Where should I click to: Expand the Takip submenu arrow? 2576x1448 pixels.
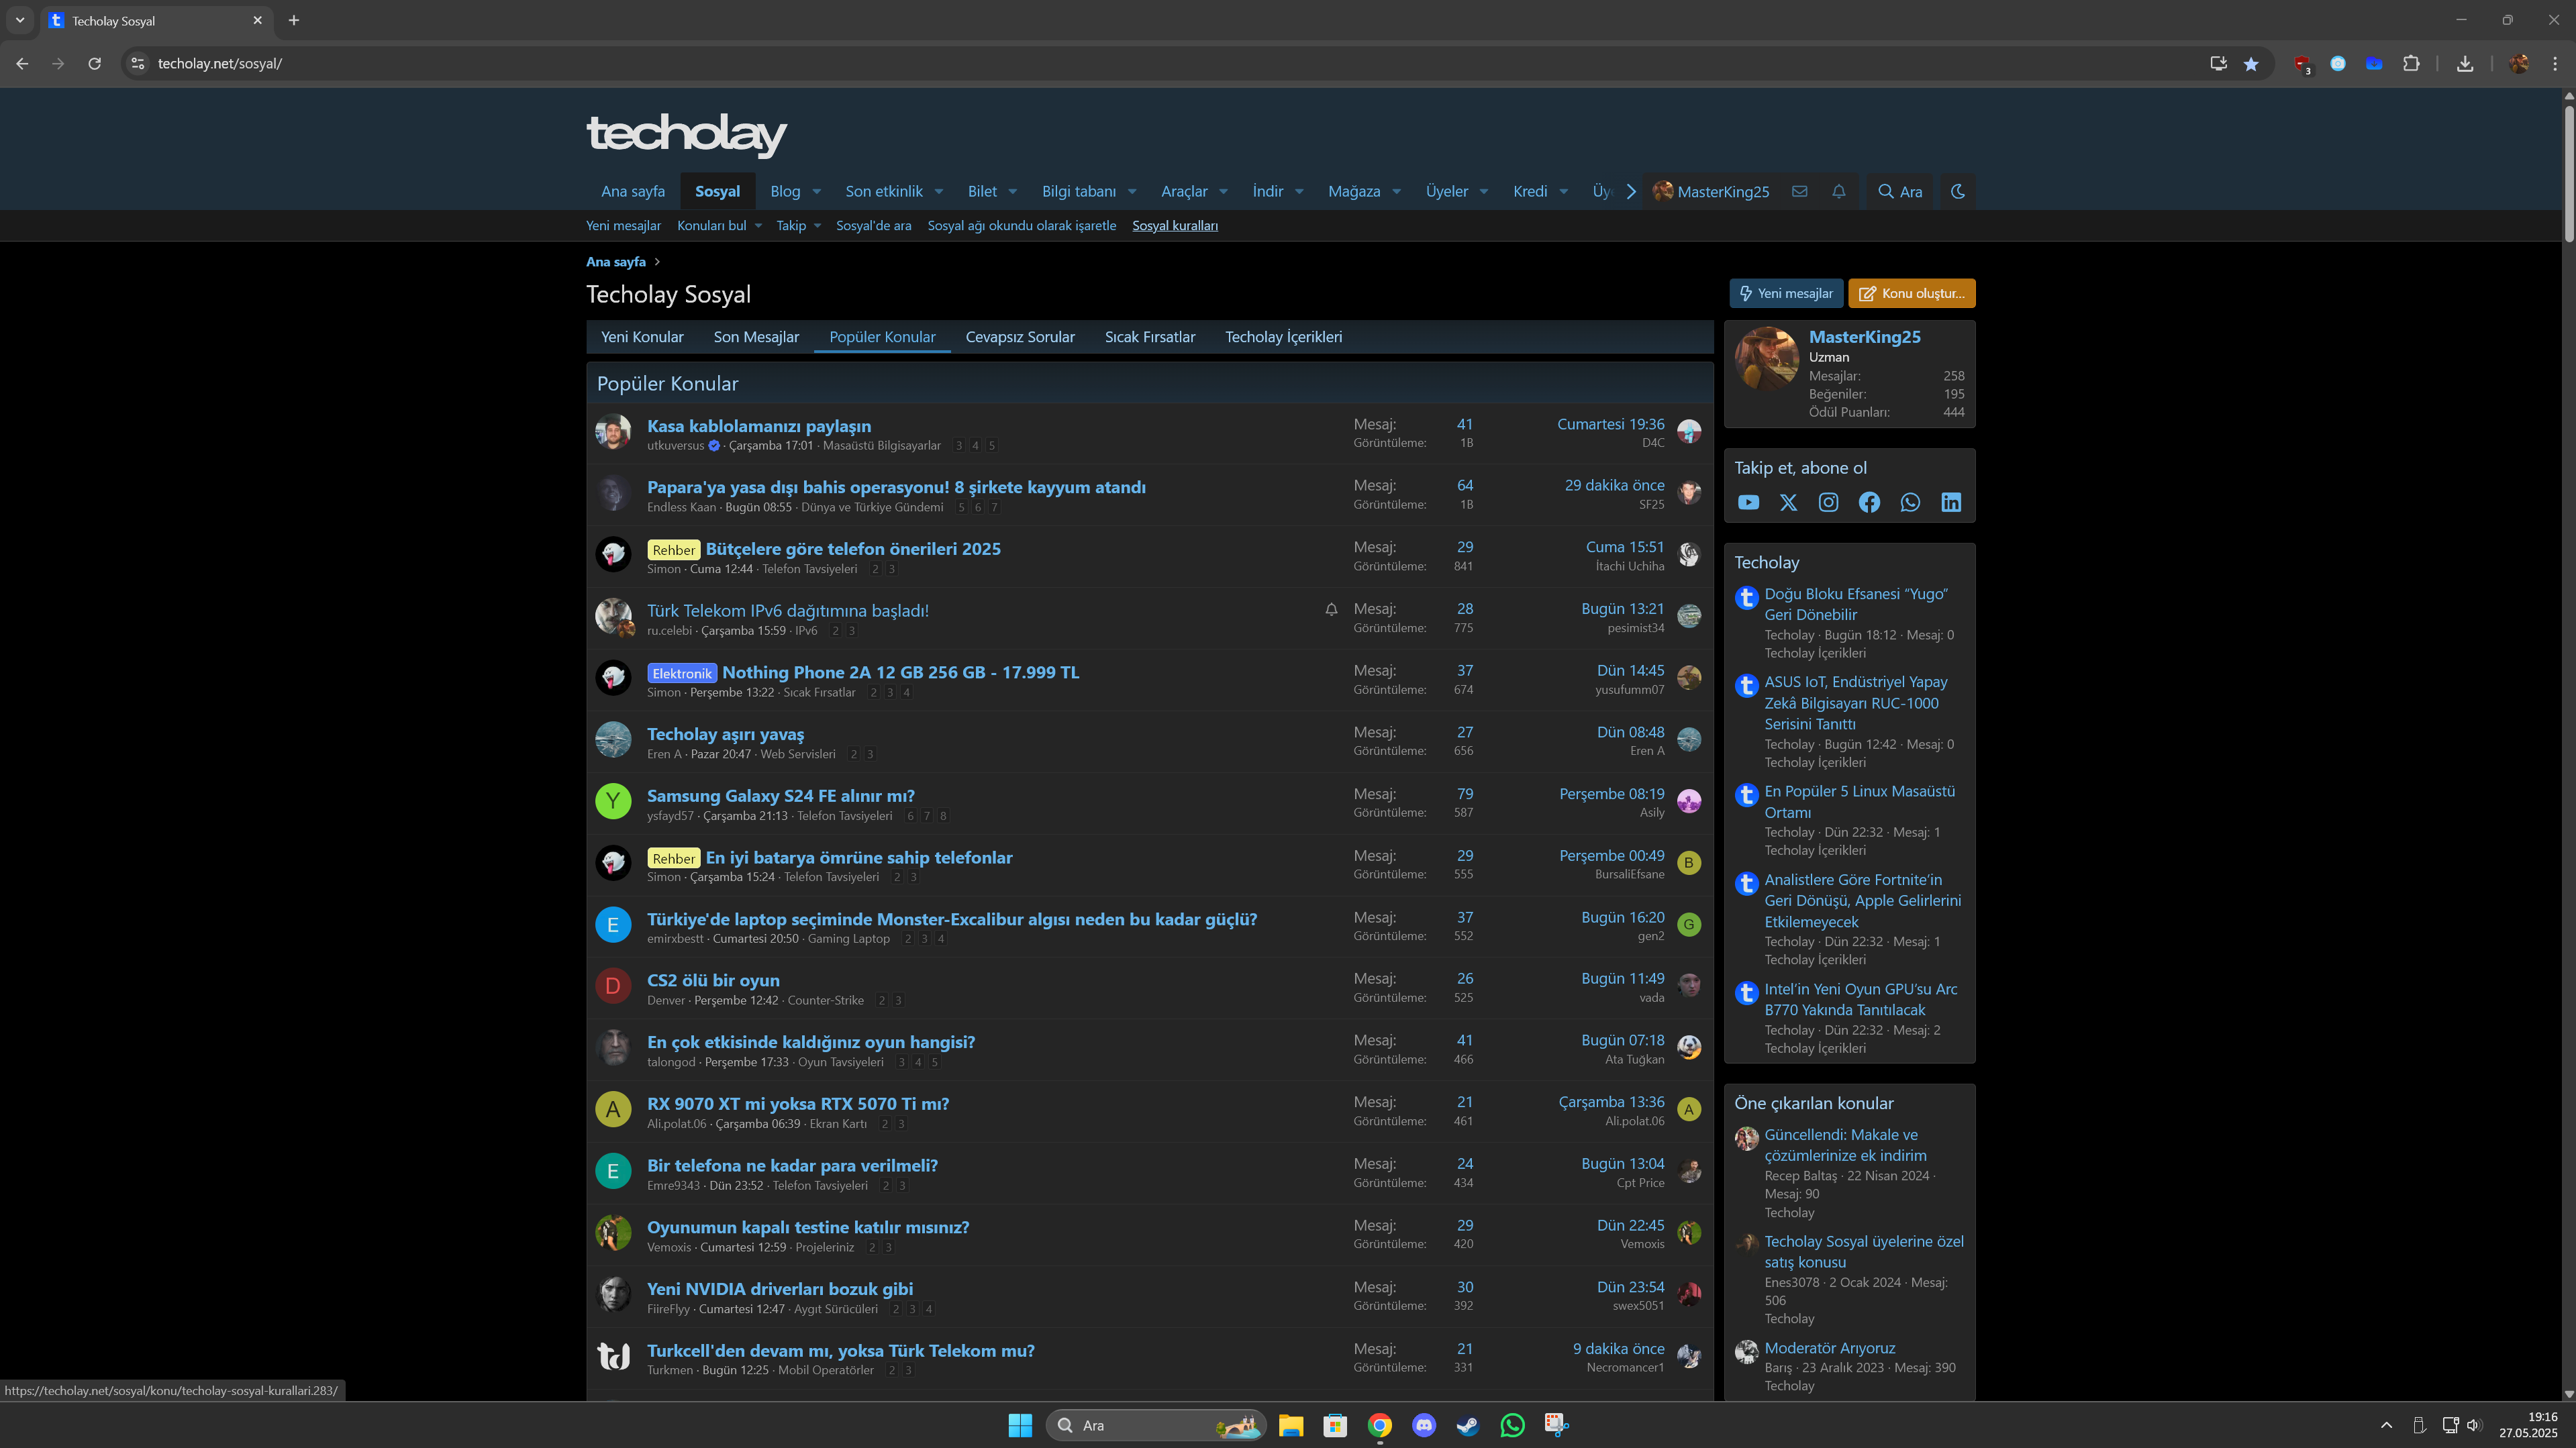click(x=817, y=226)
